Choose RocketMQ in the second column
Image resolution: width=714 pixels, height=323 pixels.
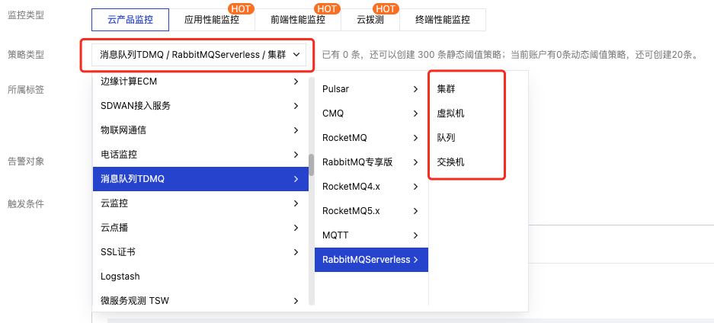click(x=371, y=137)
